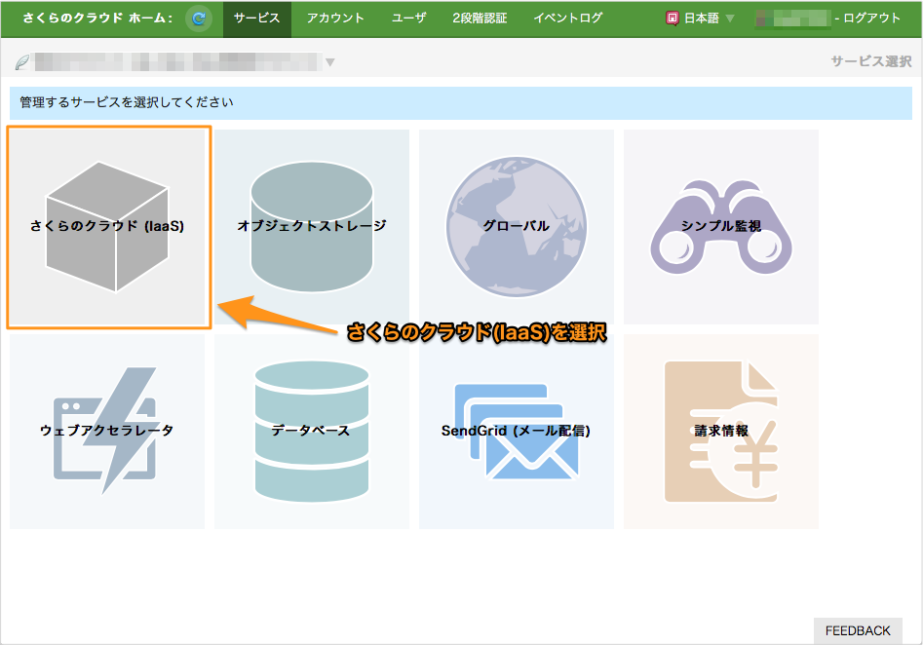Open the シンプル監視 binoculars tile
The image size is (923, 645).
(721, 227)
